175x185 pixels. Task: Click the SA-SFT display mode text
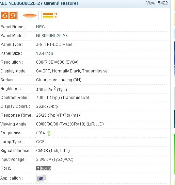tap(72, 71)
